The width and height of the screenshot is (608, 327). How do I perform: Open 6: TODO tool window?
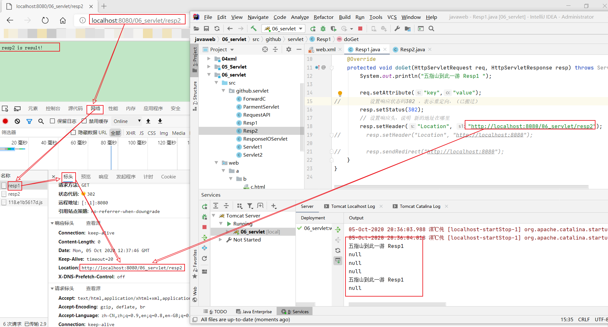click(x=215, y=312)
